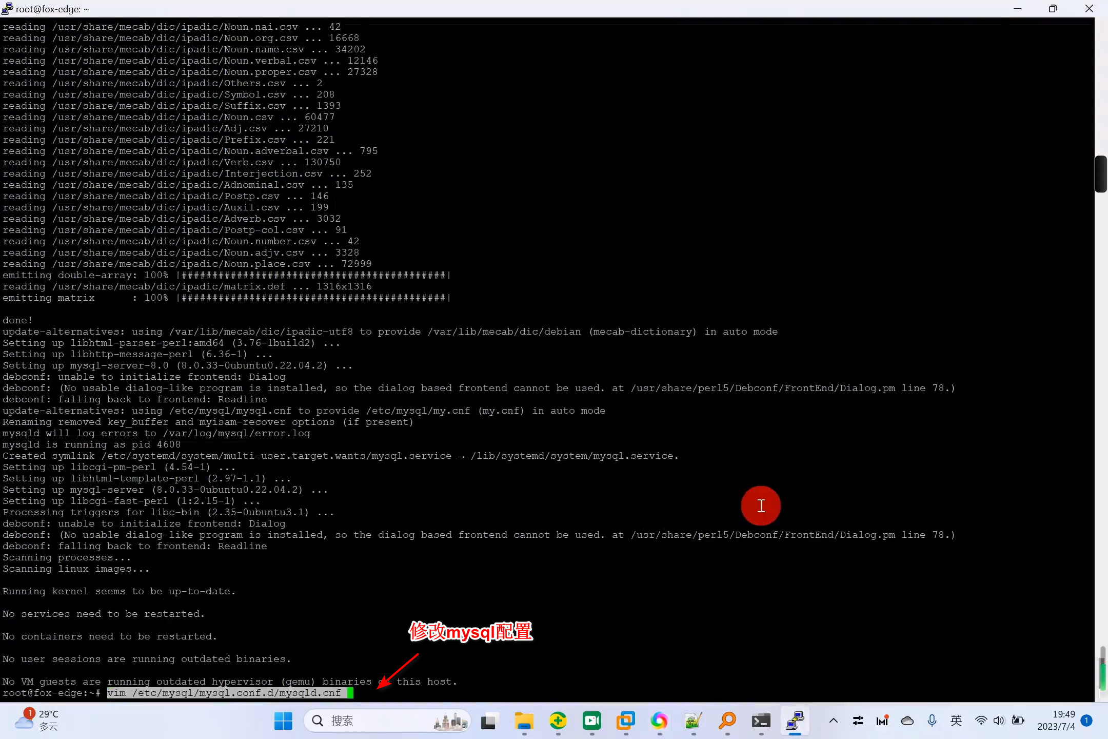Open the green video meeting app
Image resolution: width=1108 pixels, height=739 pixels.
click(x=591, y=721)
